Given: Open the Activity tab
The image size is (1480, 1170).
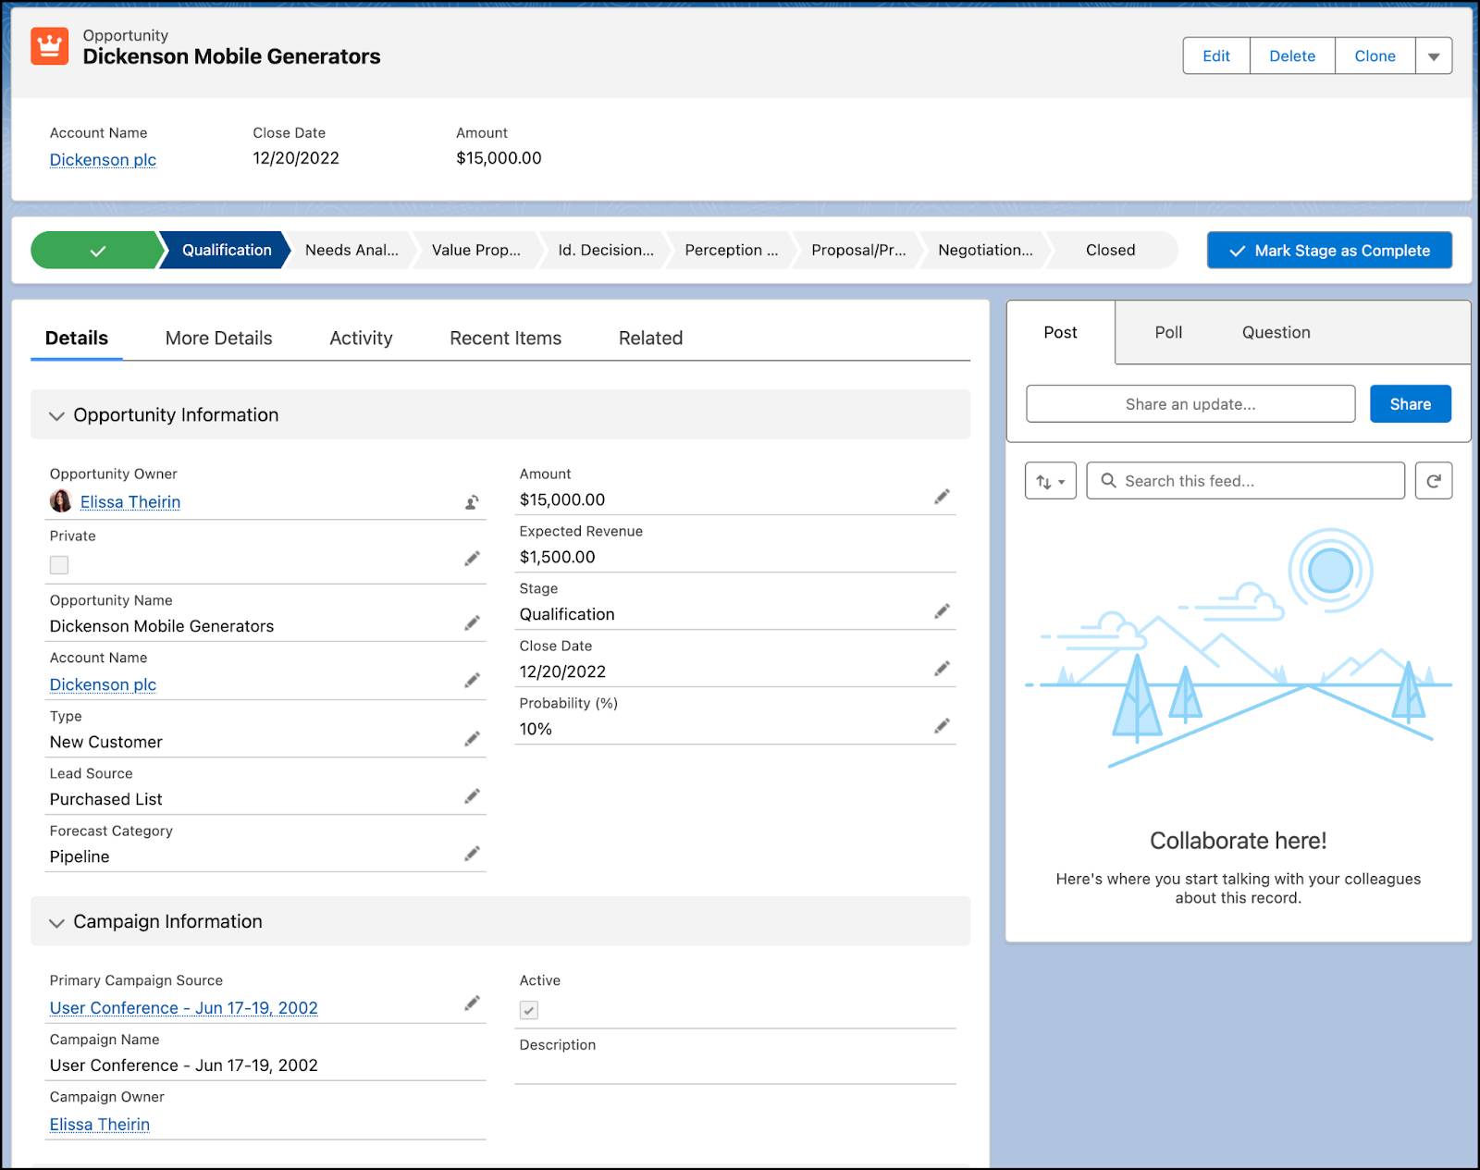Looking at the screenshot, I should pos(361,339).
